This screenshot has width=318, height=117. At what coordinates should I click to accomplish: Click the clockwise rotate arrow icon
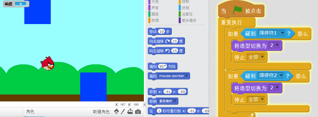(168, 41)
